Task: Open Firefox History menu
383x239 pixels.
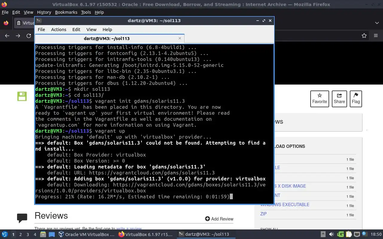Action: (44, 12)
